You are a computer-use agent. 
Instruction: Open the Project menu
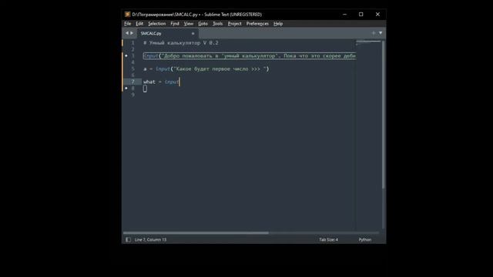click(234, 24)
